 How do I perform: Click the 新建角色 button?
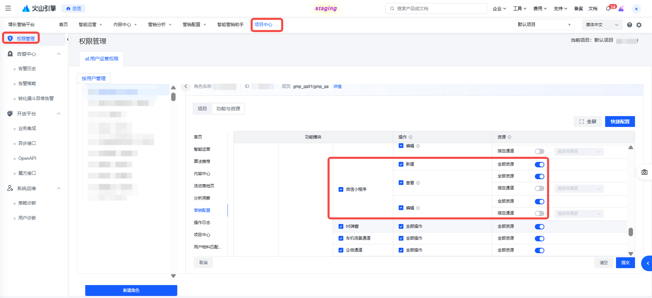(131, 290)
